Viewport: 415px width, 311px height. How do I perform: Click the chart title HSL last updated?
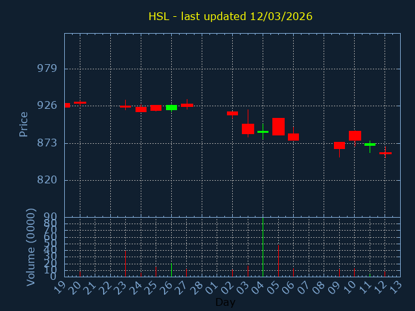(230, 16)
